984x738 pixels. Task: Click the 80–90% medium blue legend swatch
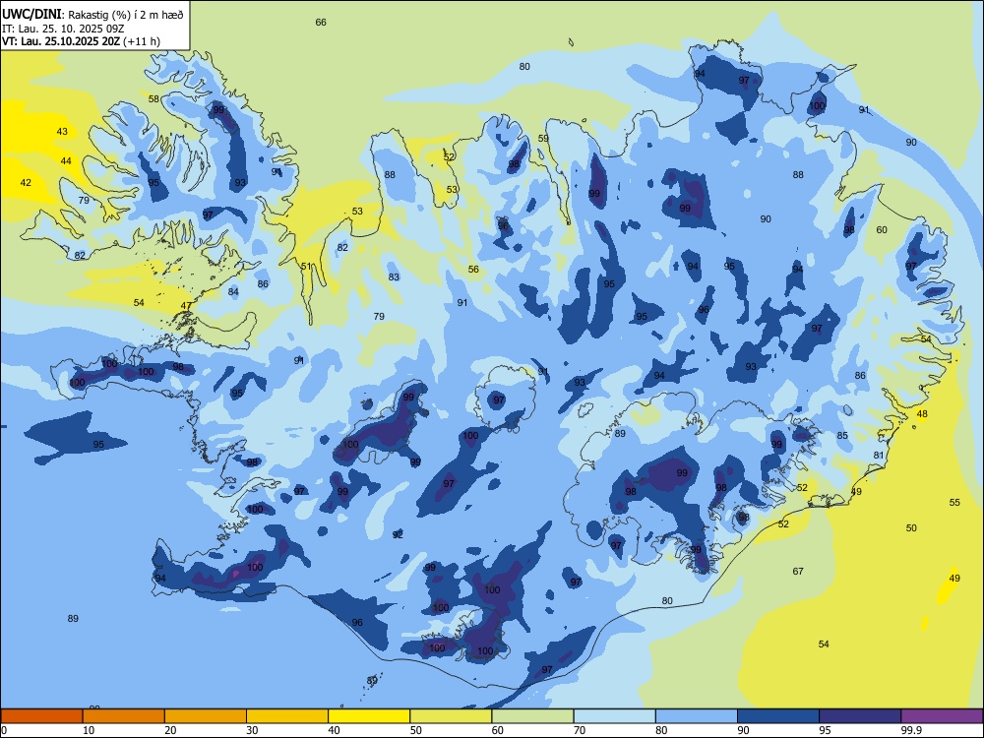click(697, 716)
